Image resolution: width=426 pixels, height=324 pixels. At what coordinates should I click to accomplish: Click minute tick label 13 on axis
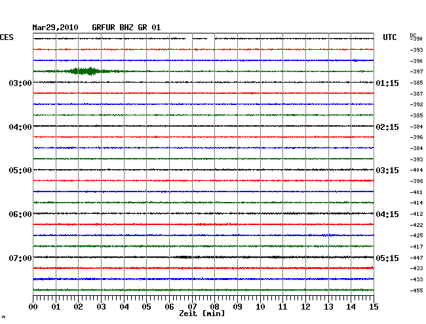328,307
